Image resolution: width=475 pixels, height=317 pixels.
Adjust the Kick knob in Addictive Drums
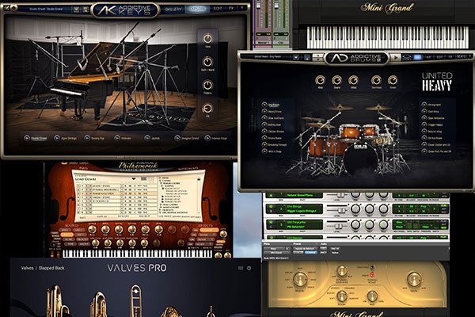(x=319, y=81)
